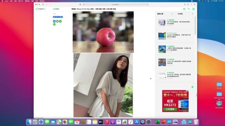The width and height of the screenshot is (225, 126).
Task: Open Music from the Dock
Action: tap(107, 122)
